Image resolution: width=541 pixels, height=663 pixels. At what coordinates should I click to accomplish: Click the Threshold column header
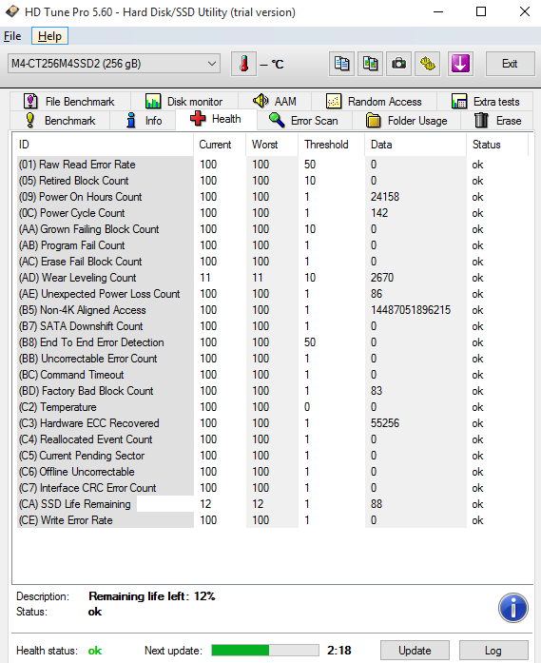click(332, 145)
